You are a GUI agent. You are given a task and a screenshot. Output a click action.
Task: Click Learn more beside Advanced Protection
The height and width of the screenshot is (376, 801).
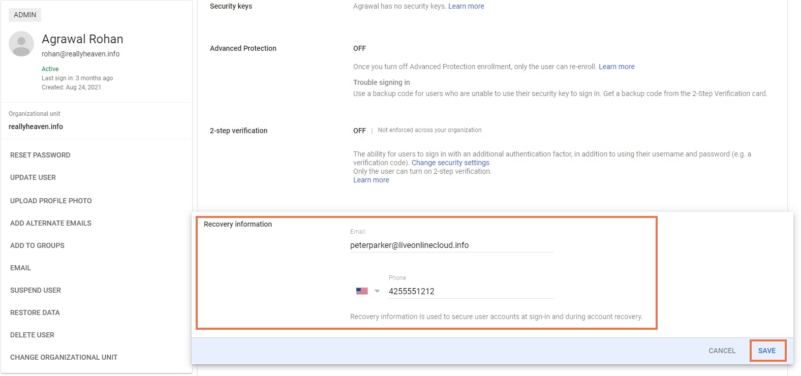tap(617, 67)
